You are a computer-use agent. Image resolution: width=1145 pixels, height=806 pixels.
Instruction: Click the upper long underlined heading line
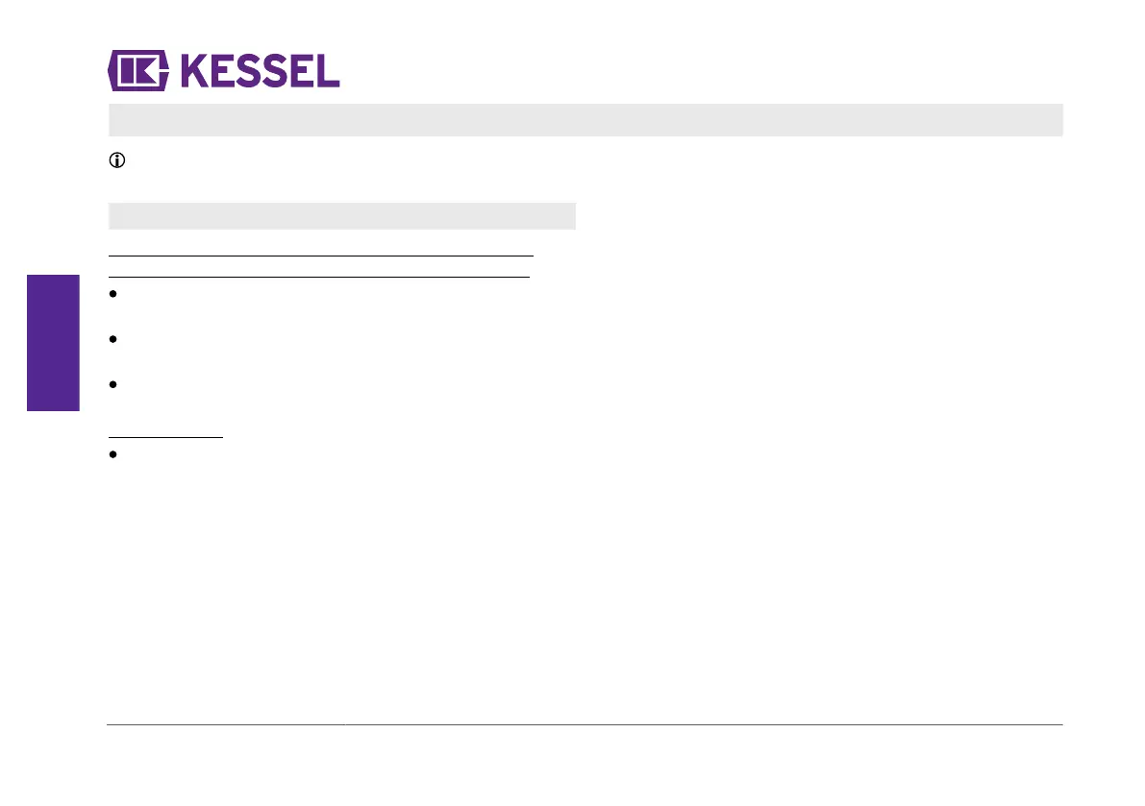point(321,256)
